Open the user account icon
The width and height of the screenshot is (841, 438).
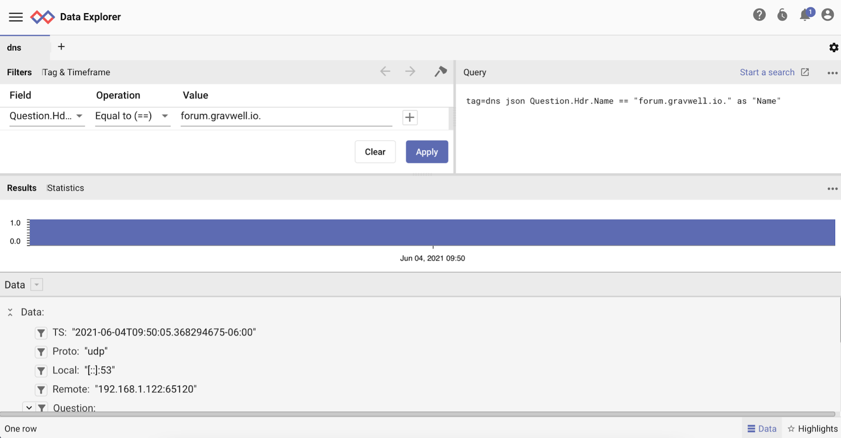(x=827, y=15)
